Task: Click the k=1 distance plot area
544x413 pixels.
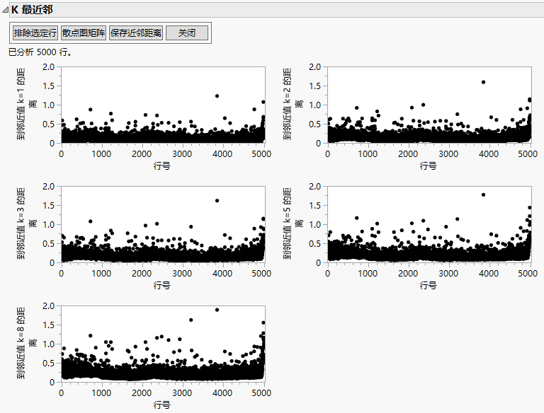Action: pos(163,105)
